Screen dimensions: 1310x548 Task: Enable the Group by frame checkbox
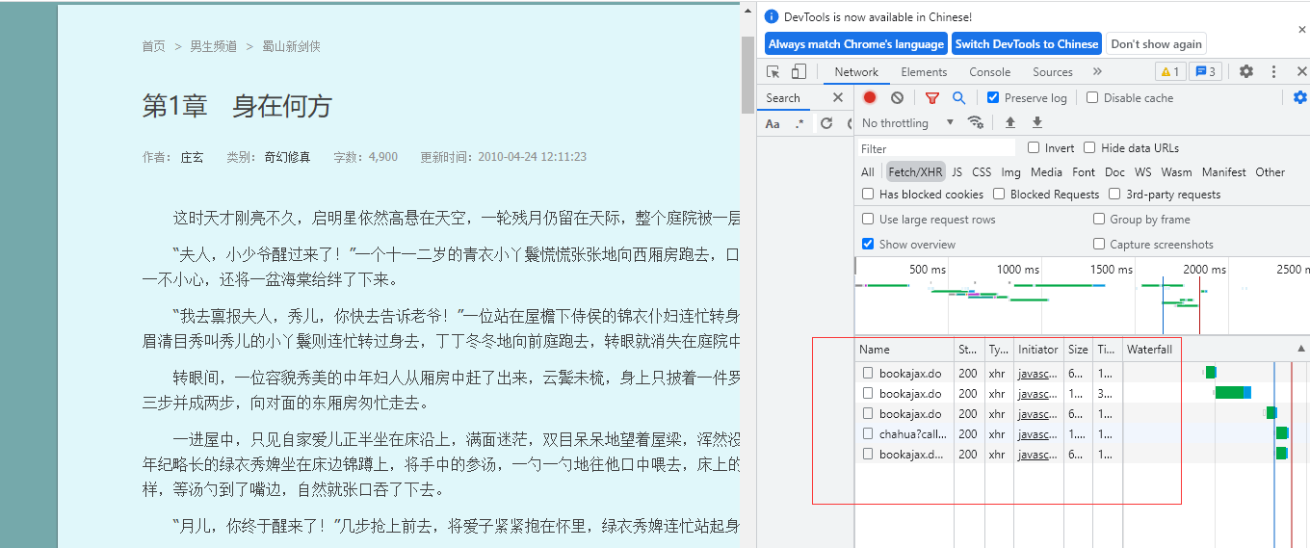point(1099,219)
